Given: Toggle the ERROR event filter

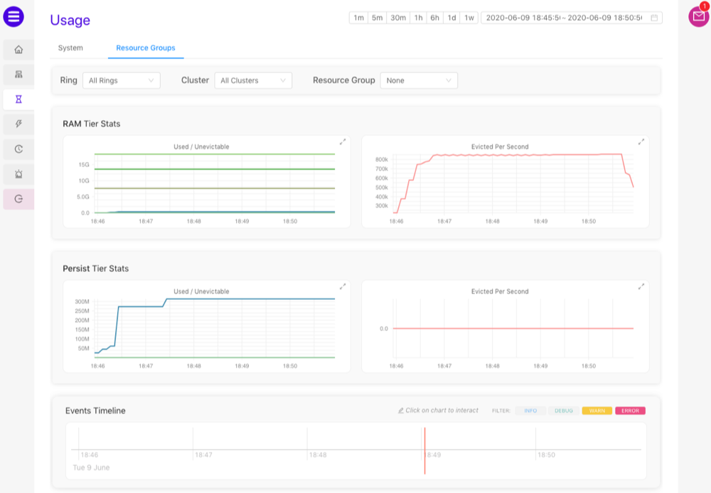Looking at the screenshot, I should (630, 411).
